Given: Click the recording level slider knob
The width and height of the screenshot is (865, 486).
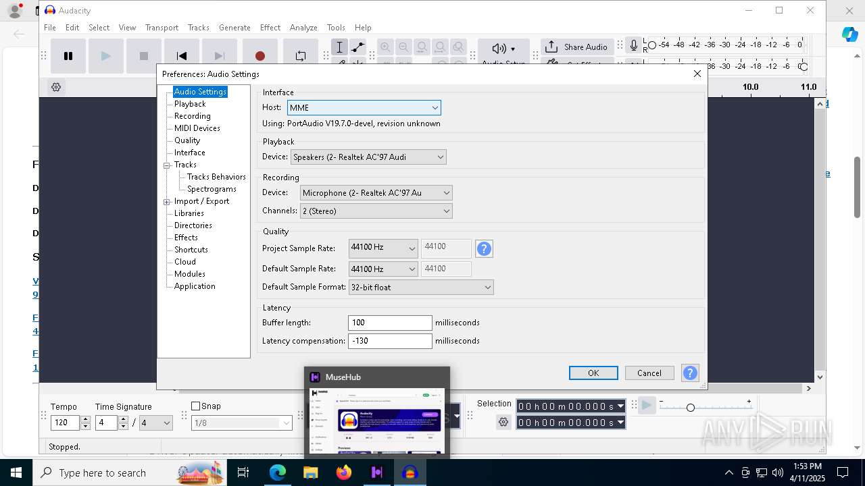Looking at the screenshot, I should tap(652, 45).
